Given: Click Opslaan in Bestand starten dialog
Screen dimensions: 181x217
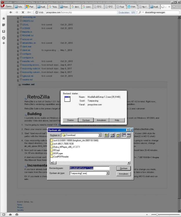Looking at the screenshot, I should 86,120.
